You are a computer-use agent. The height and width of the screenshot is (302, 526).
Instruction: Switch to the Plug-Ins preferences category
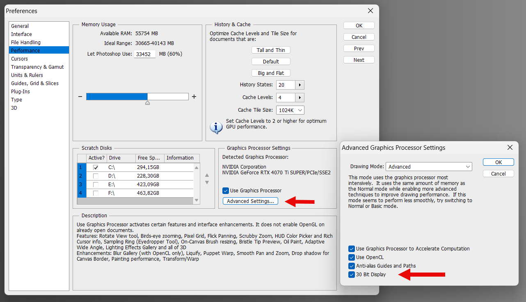point(21,92)
